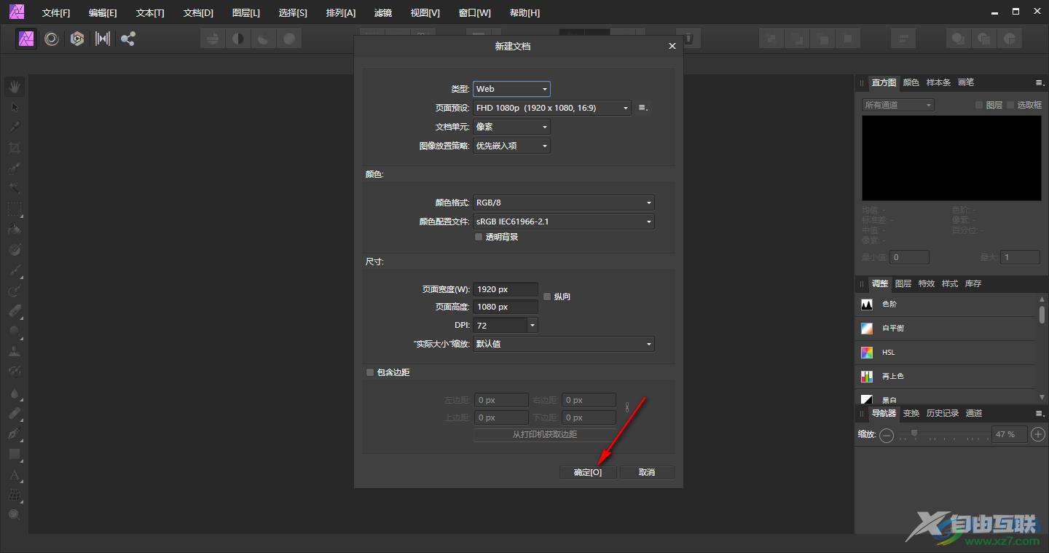Switch to Develop Persona icon
Screen dimensions: 1049x553
point(77,39)
